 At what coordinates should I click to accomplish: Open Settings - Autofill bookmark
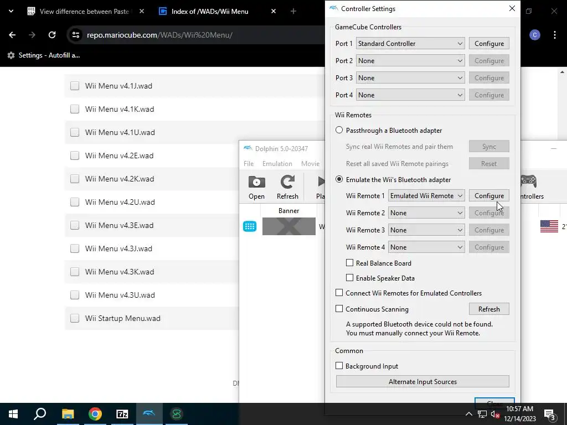point(44,55)
